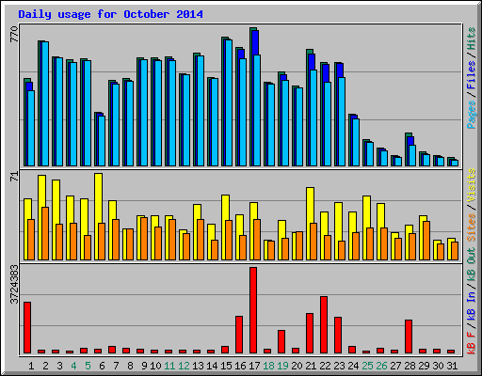482x376 pixels.
Task: Click the day 18 weekend label
Action: (x=268, y=366)
